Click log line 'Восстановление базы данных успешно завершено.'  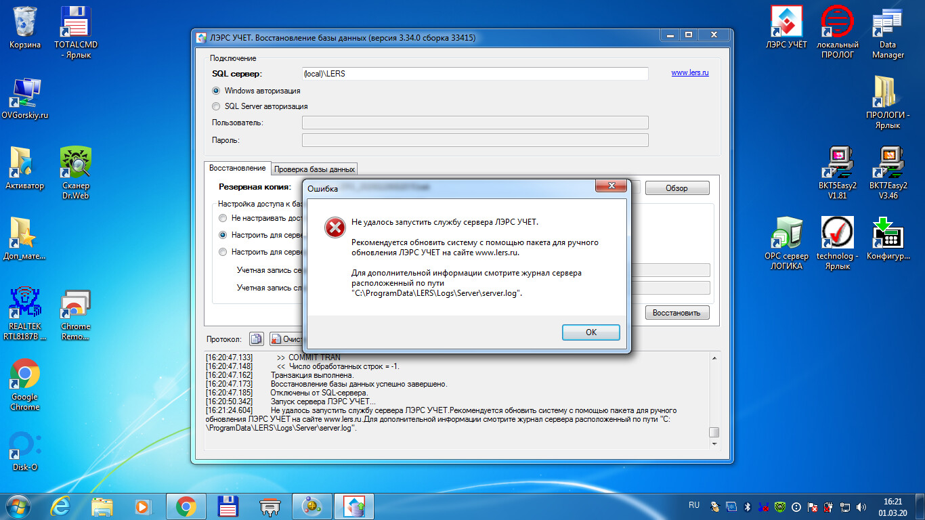pyautogui.click(x=359, y=384)
